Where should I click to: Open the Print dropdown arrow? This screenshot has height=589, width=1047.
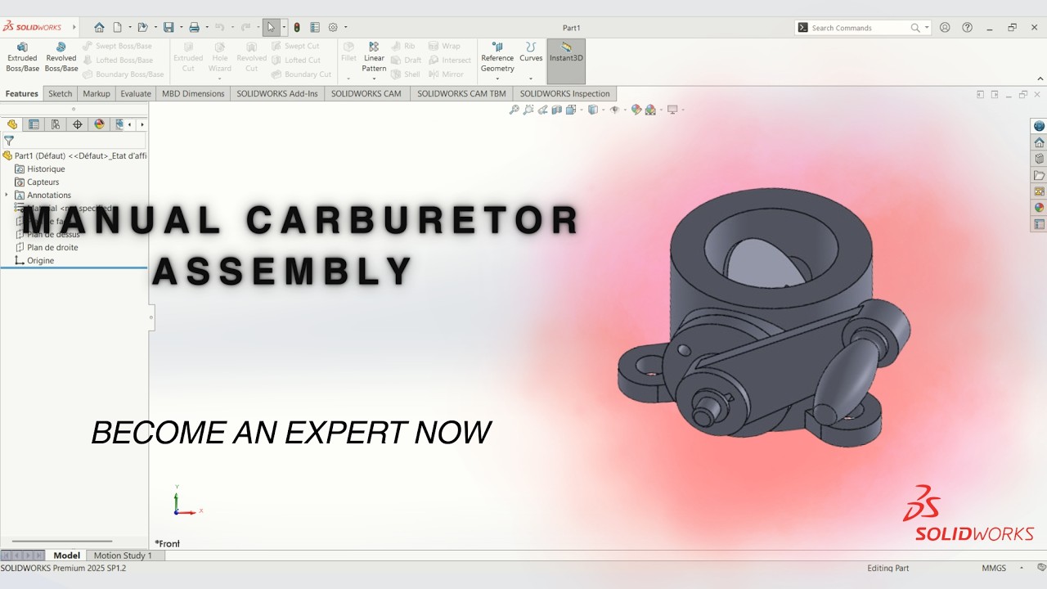pyautogui.click(x=206, y=28)
